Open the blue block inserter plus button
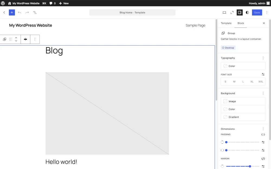This screenshot has width=271, height=169. tap(12, 12)
